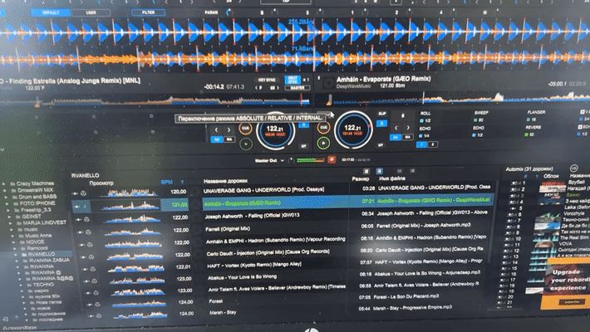The width and height of the screenshot is (590, 332).
Task: Open the Automix settings icon
Action: click(x=574, y=168)
